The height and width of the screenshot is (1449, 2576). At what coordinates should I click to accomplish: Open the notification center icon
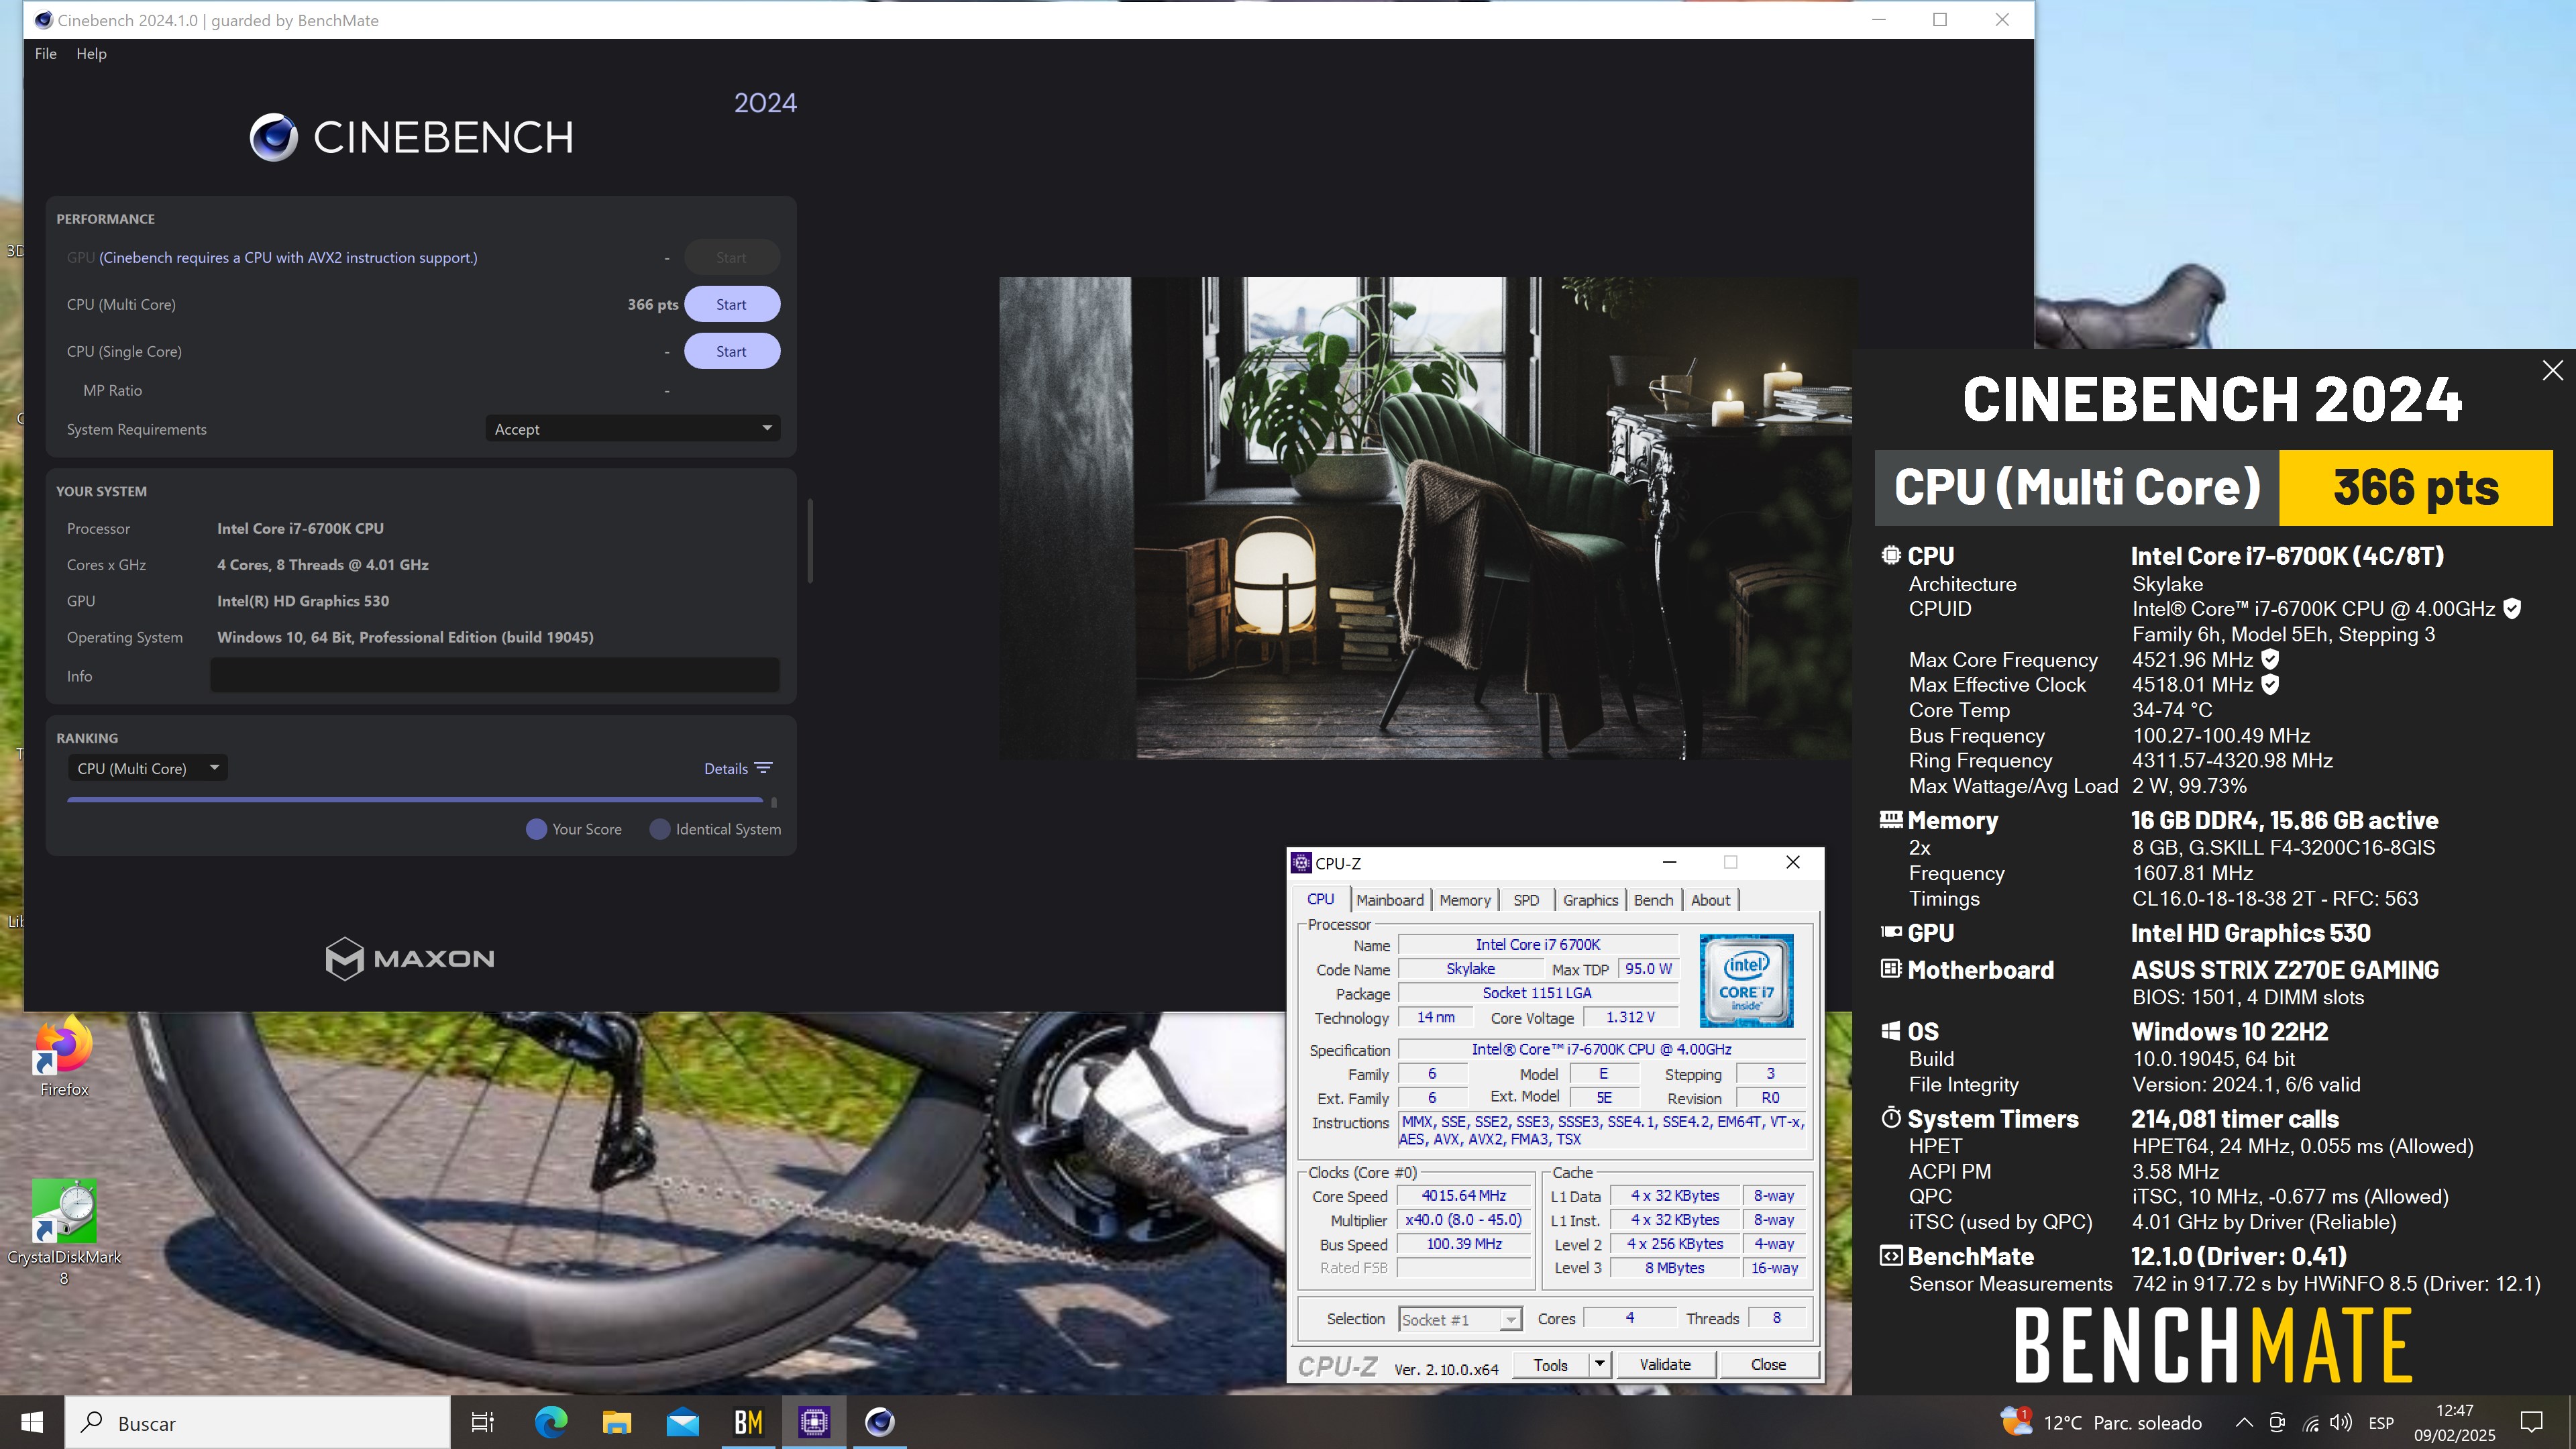pyautogui.click(x=2532, y=1422)
